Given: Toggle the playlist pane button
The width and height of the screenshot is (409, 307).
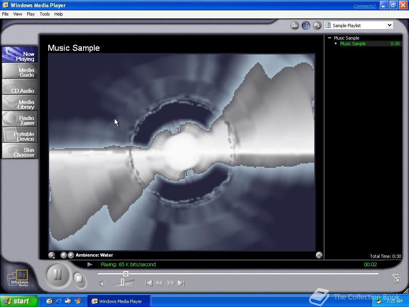Looking at the screenshot, I should 306,25.
